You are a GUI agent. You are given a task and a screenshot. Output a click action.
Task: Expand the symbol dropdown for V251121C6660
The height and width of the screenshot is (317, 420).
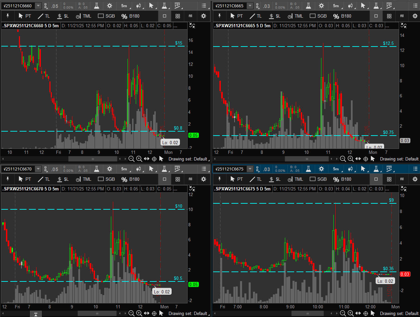[38, 6]
